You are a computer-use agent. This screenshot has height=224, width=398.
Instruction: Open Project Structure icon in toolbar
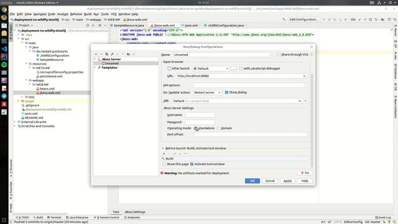(x=382, y=19)
